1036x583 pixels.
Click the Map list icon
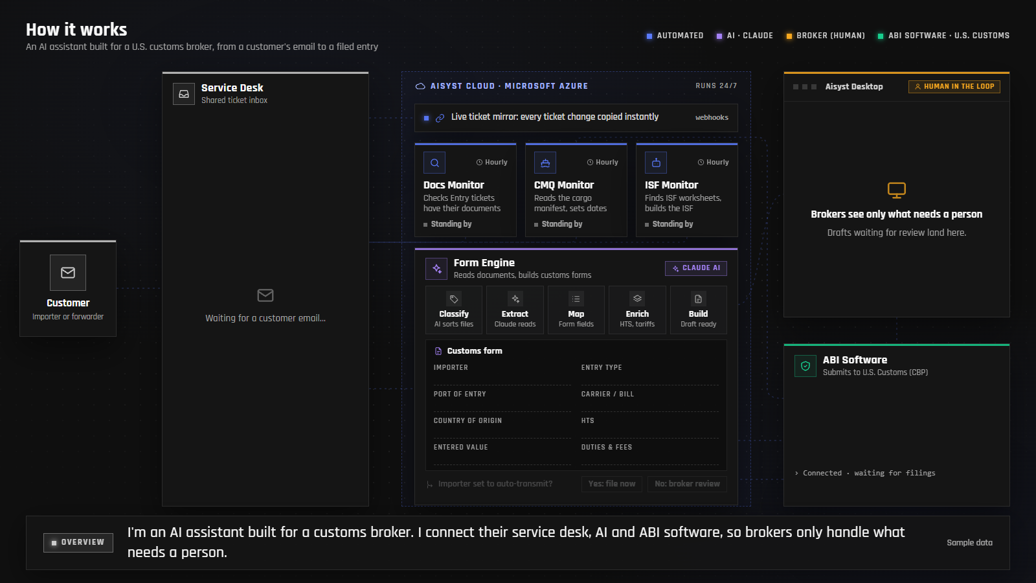(576, 299)
